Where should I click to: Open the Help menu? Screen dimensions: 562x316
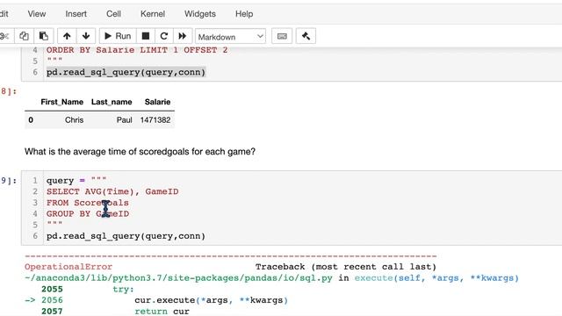[244, 14]
